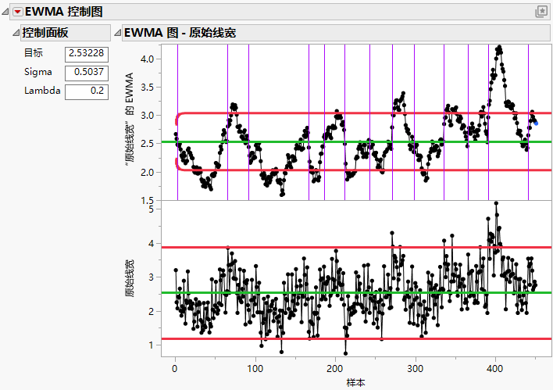This screenshot has height=390, width=553.
Task: Click the blue last point on EWMA chart
Action: tap(536, 123)
